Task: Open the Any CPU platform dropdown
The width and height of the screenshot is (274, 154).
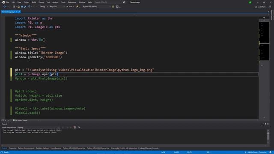Action: pos(57,7)
